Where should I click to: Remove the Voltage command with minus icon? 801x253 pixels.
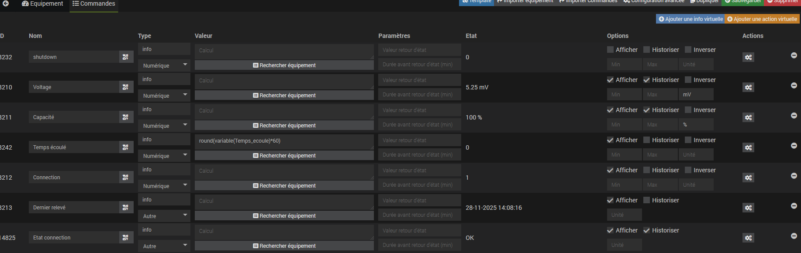pos(794,85)
